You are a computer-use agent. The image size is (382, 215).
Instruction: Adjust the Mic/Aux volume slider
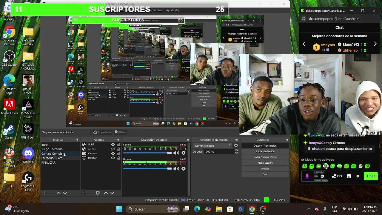point(147,169)
